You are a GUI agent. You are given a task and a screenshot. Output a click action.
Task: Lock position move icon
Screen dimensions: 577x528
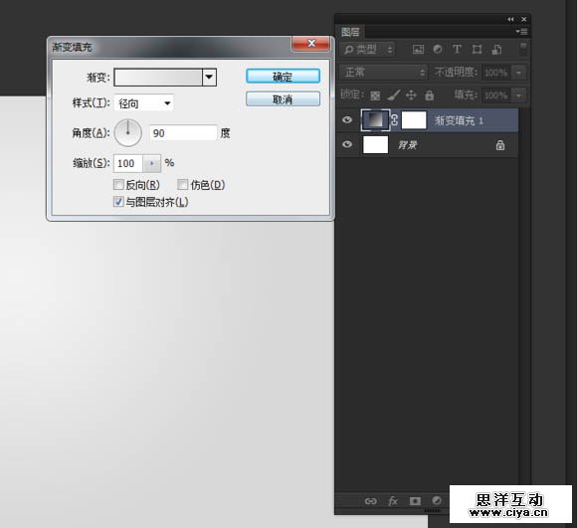coord(411,95)
